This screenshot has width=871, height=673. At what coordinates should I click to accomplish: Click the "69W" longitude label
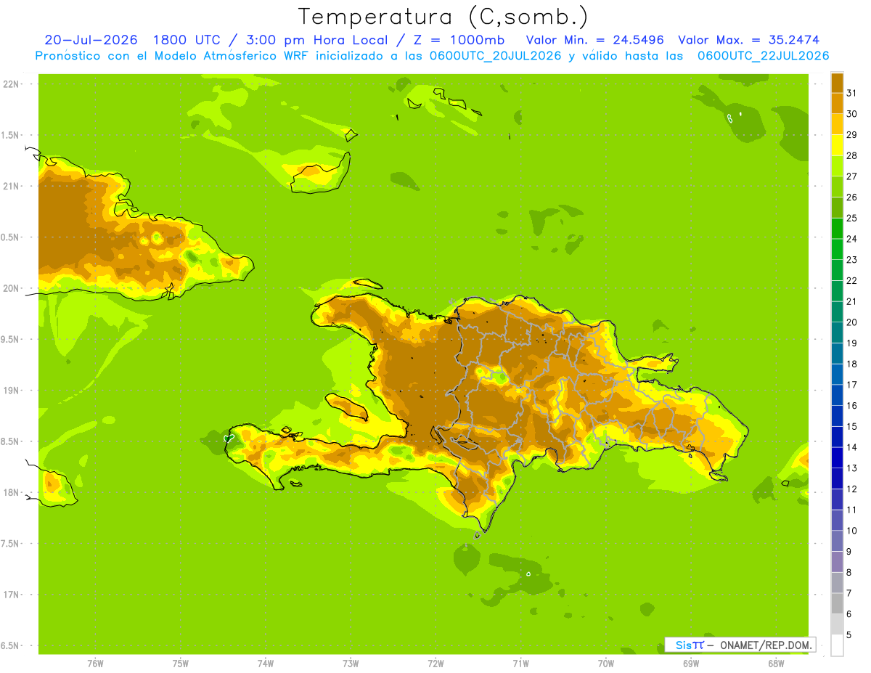(x=691, y=664)
